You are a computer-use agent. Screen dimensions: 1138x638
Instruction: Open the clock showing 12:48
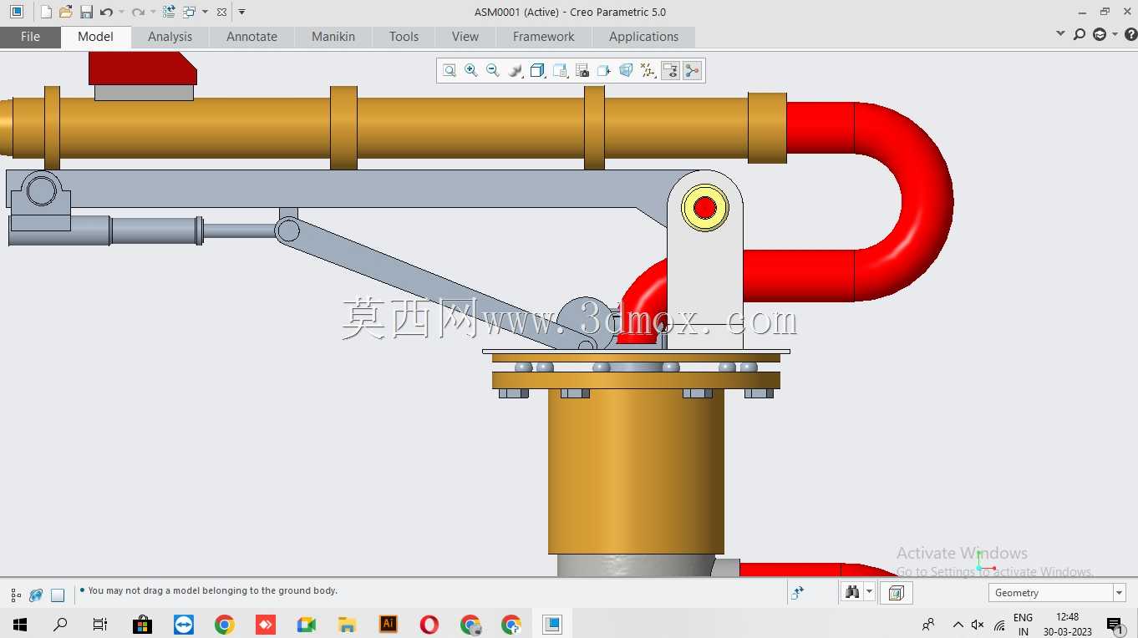1068,625
